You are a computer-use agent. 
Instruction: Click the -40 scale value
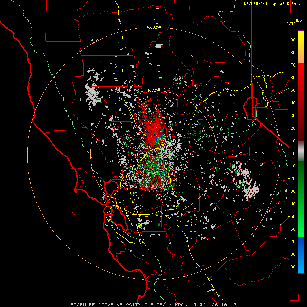click(292, 204)
